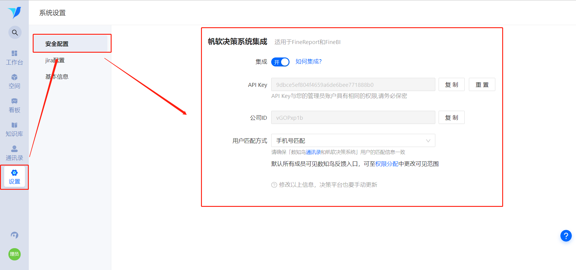This screenshot has height=270, width=576.
Task: Click the 适用于FineReport和FineBI subtitle
Action: (x=307, y=42)
